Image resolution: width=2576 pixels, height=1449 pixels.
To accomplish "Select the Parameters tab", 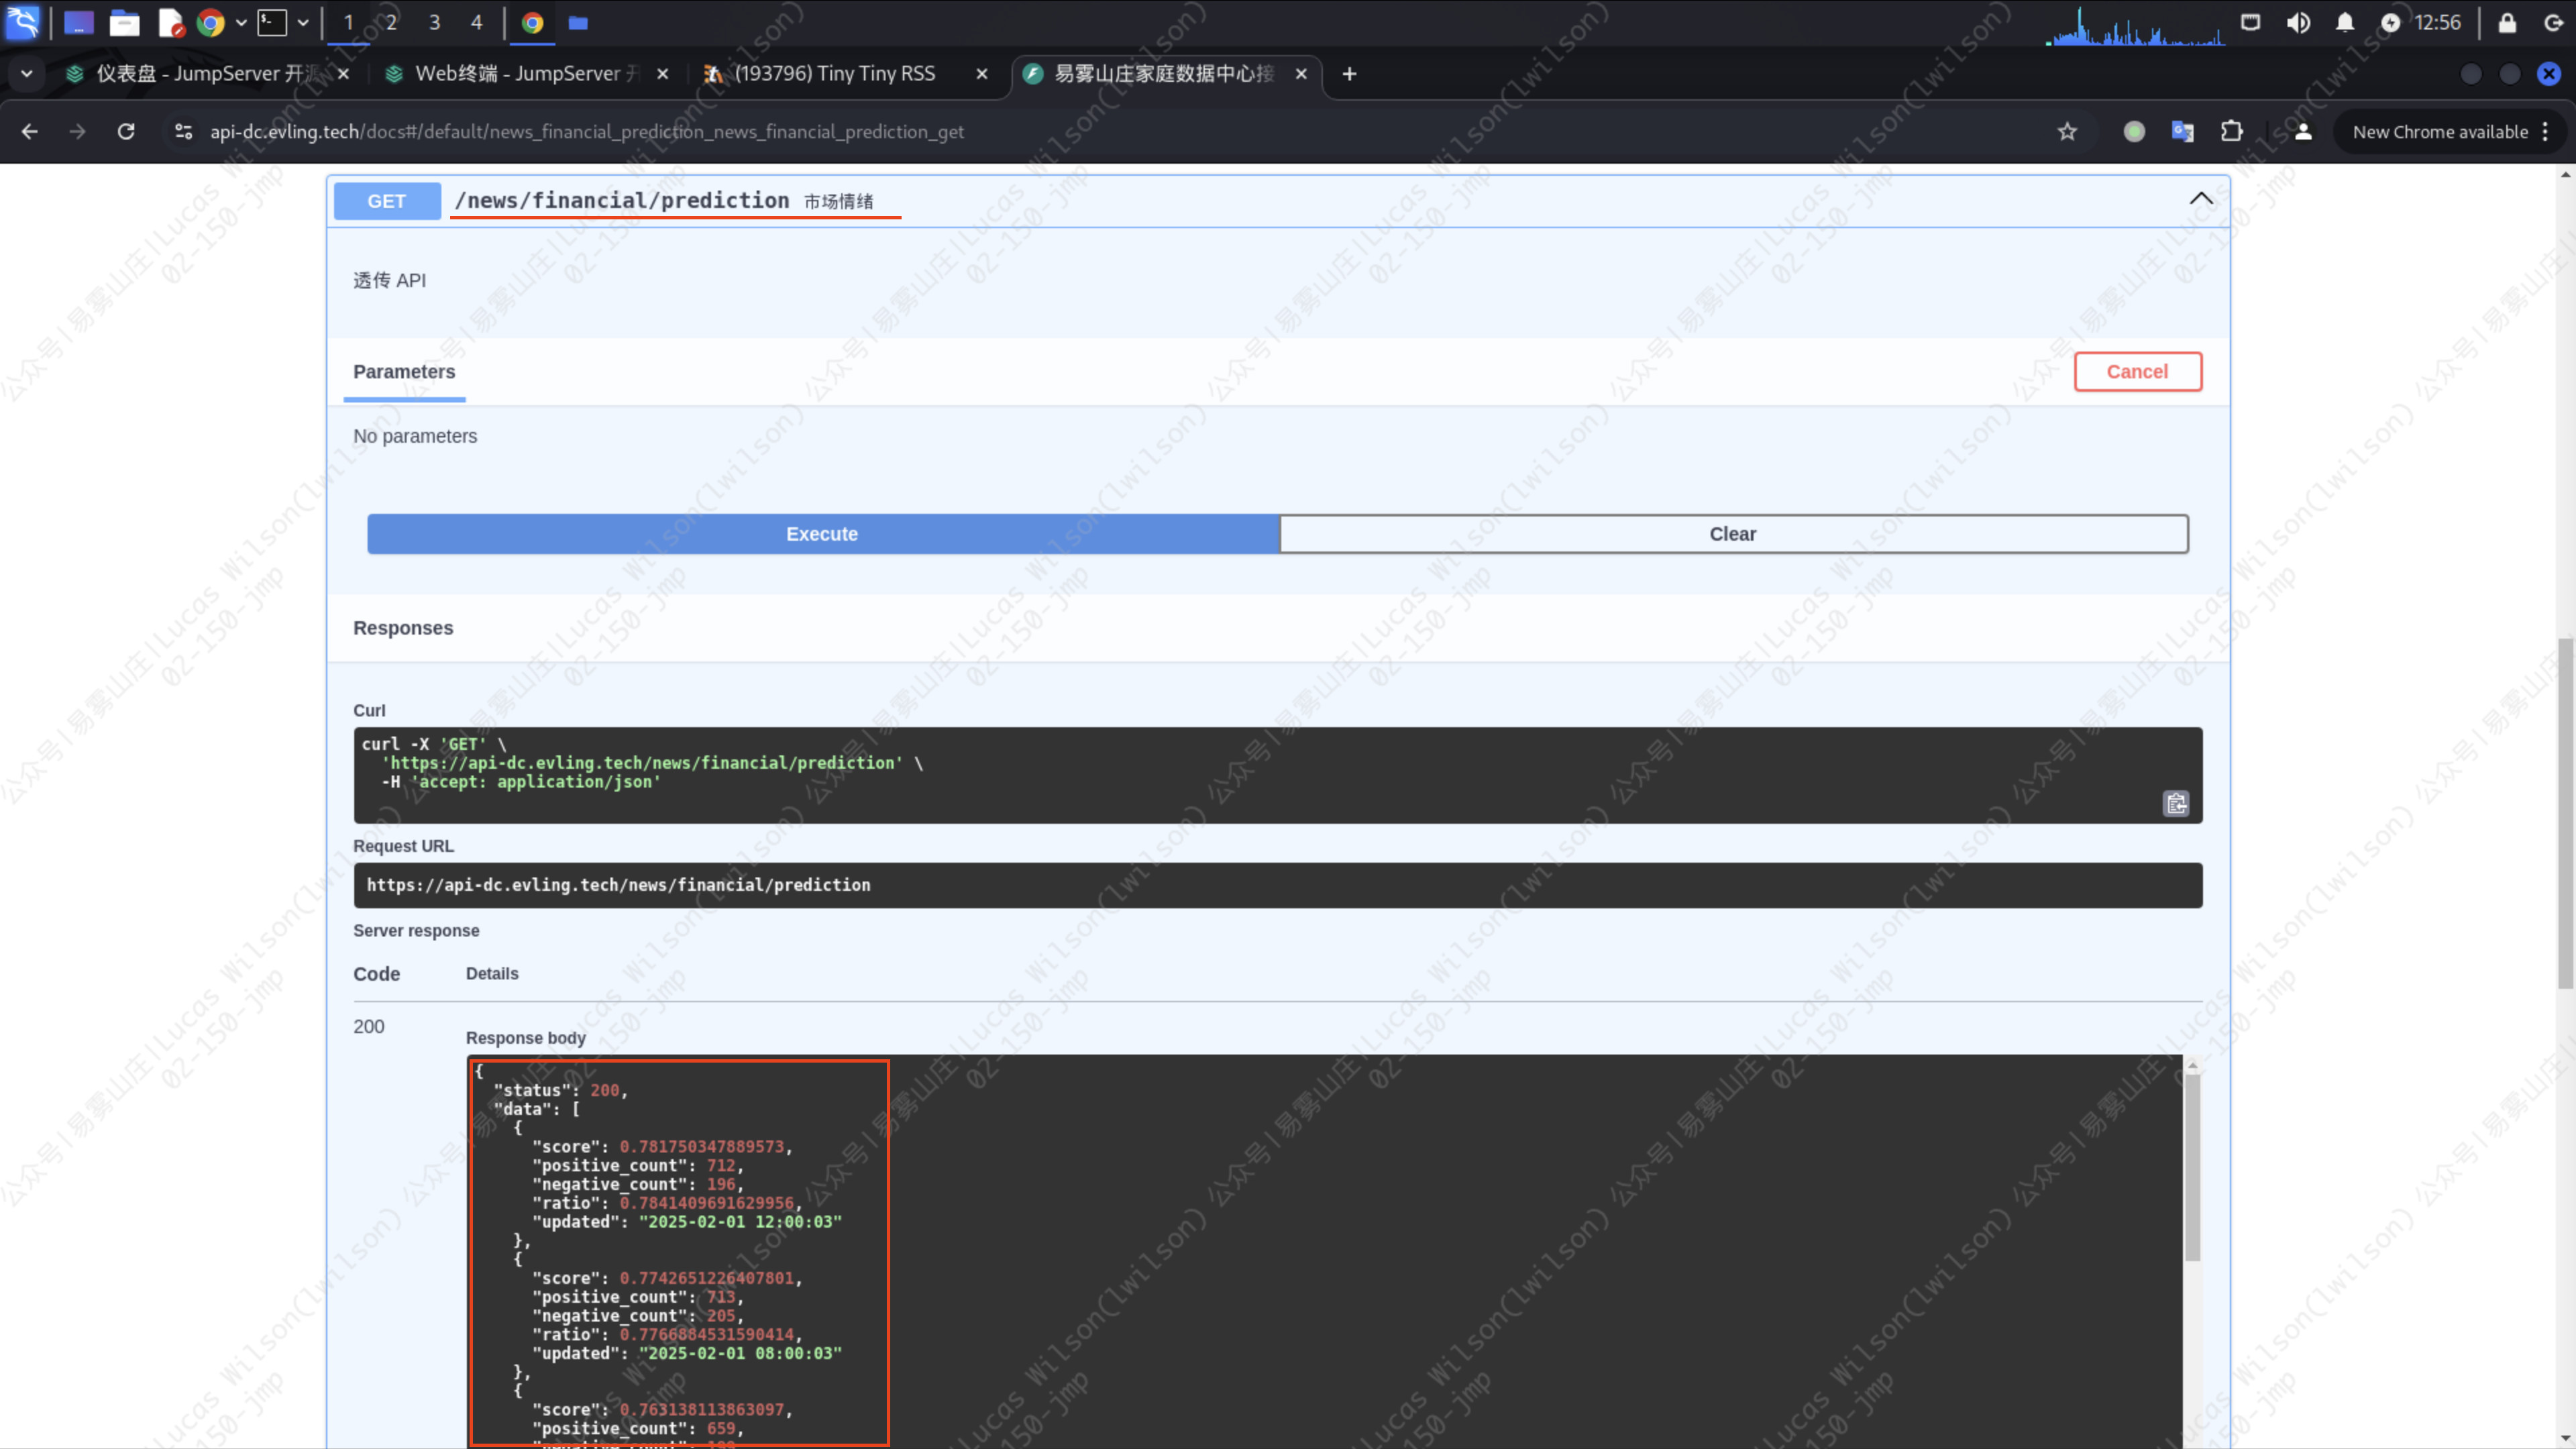I will click(x=404, y=372).
